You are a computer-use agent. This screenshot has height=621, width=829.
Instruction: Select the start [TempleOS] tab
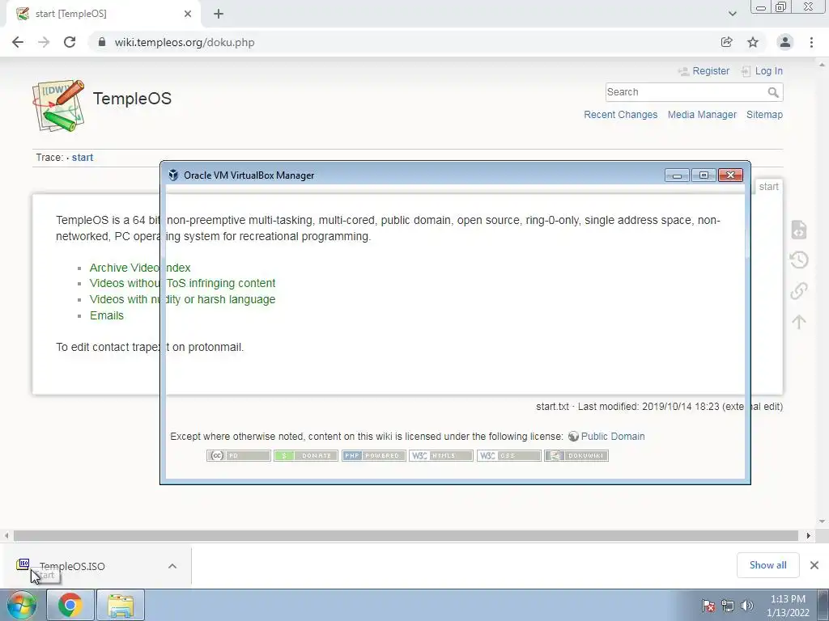coord(104,14)
